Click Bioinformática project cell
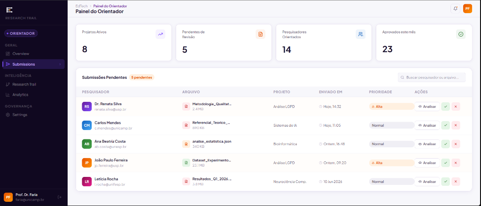Screen dimensions: 481x206 coord(285,144)
